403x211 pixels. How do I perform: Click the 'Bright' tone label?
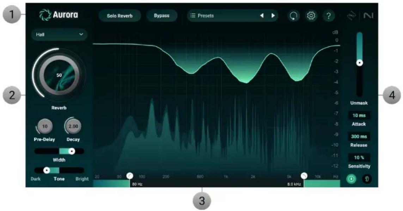click(82, 179)
